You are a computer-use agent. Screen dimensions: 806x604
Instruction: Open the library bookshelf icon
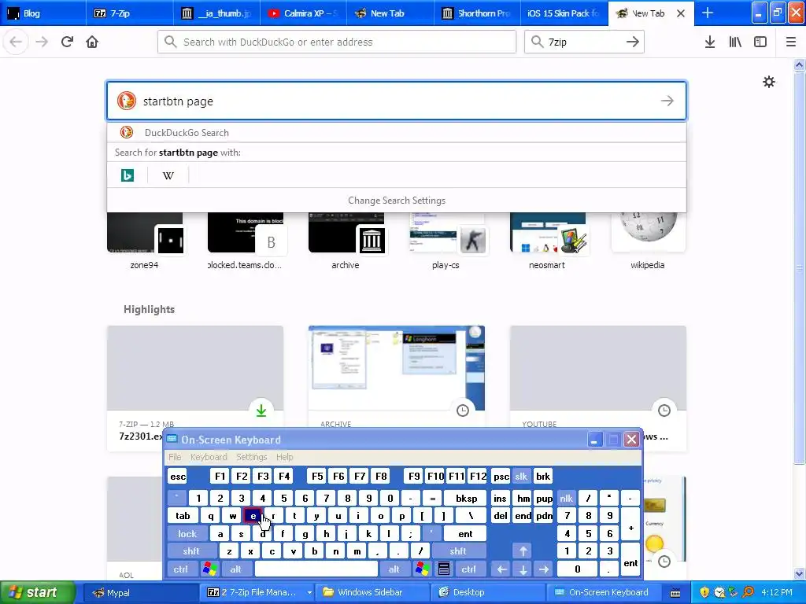(735, 42)
